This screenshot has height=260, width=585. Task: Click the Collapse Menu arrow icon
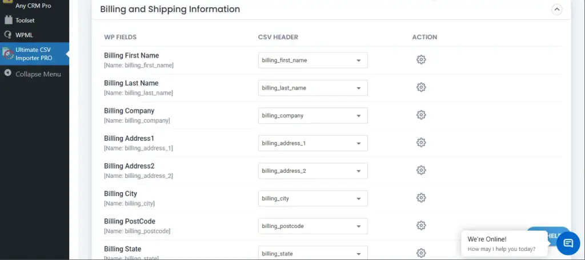8,74
